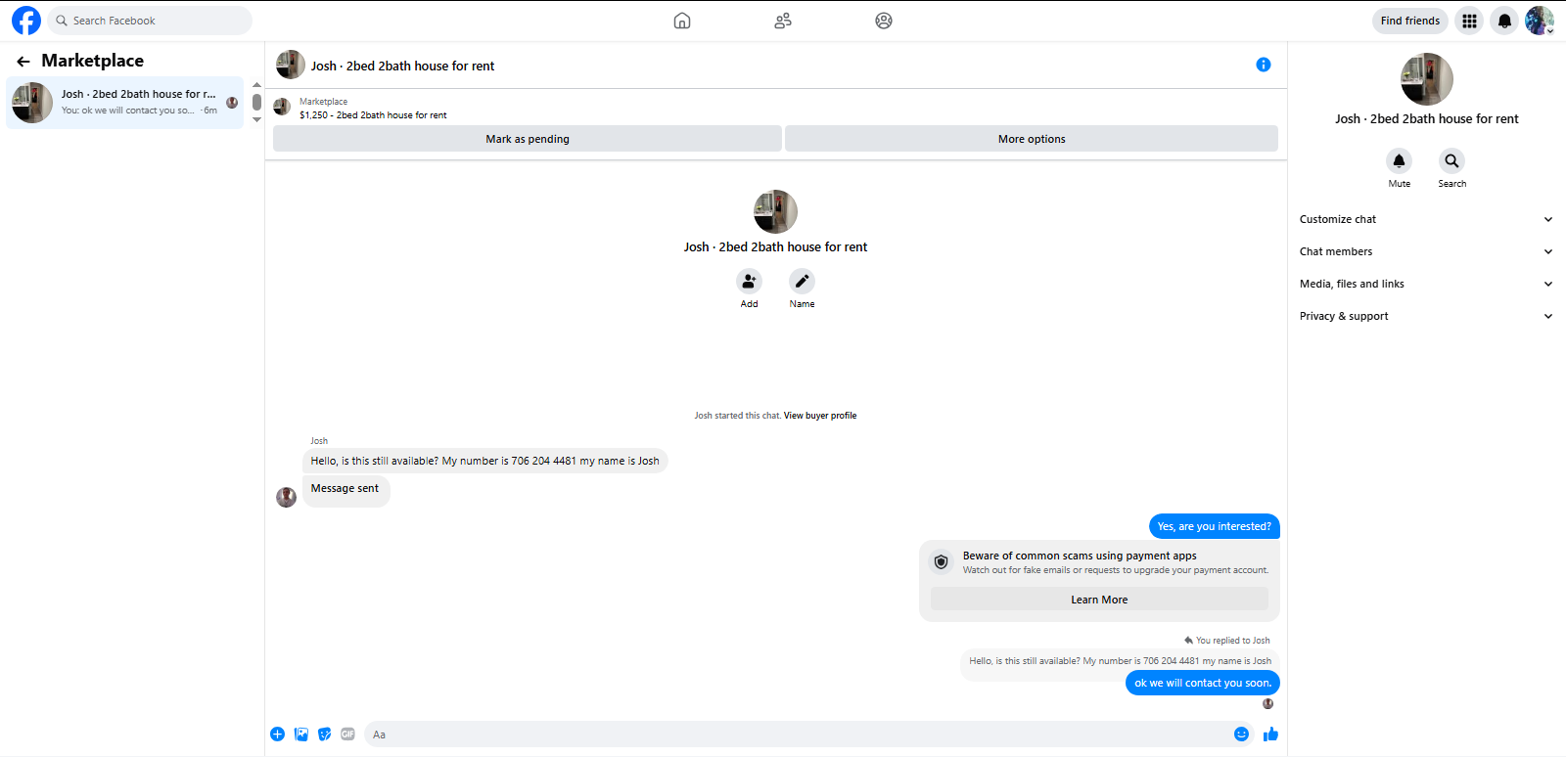Click the 'Yes, are you interested?' message
This screenshot has height=757, width=1566.
click(x=1215, y=526)
